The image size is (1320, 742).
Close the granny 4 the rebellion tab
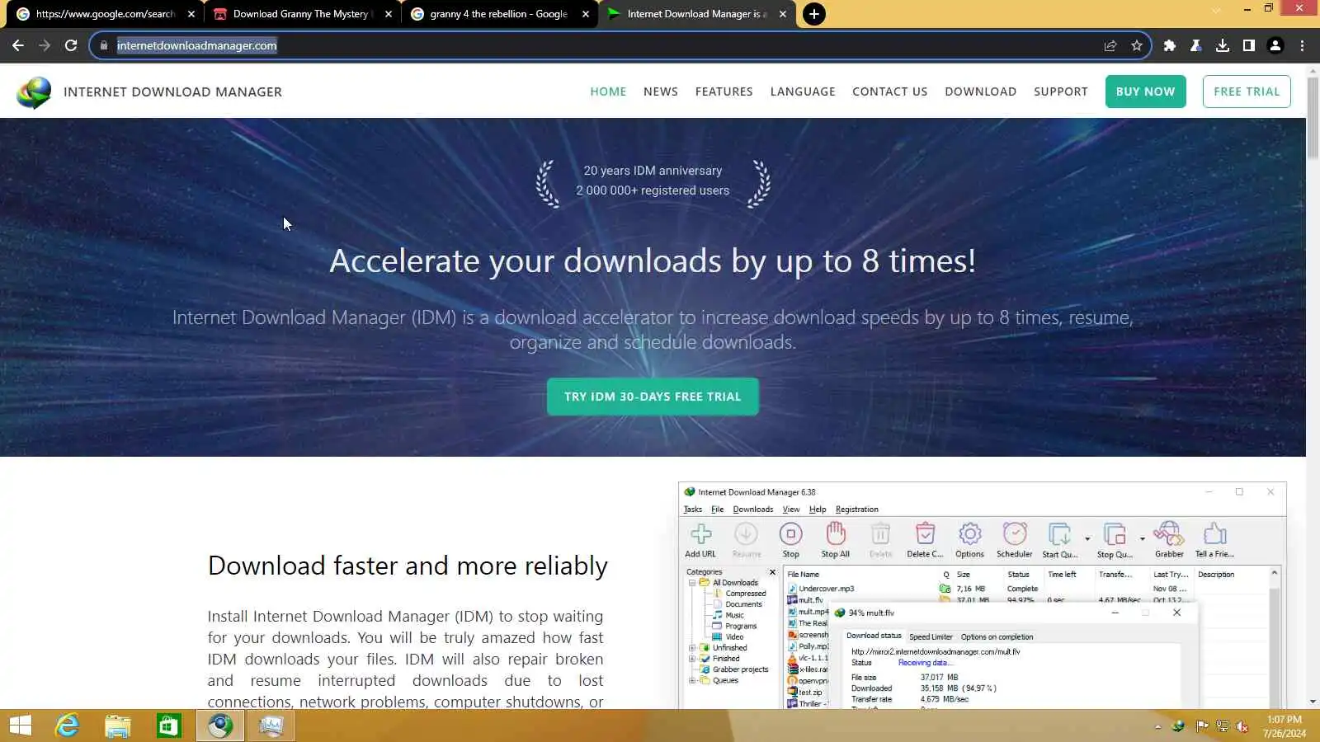tap(586, 14)
